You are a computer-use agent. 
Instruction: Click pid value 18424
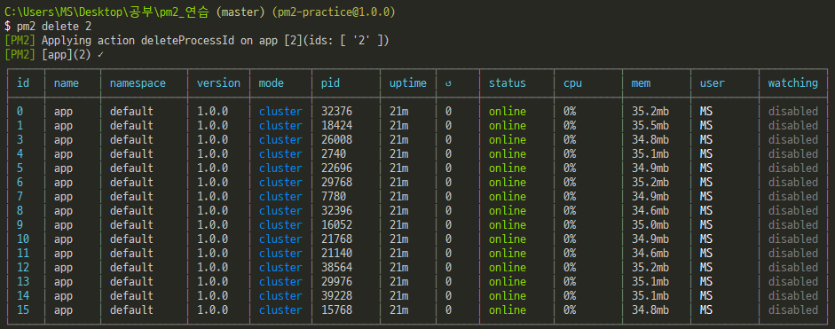[x=336, y=126]
